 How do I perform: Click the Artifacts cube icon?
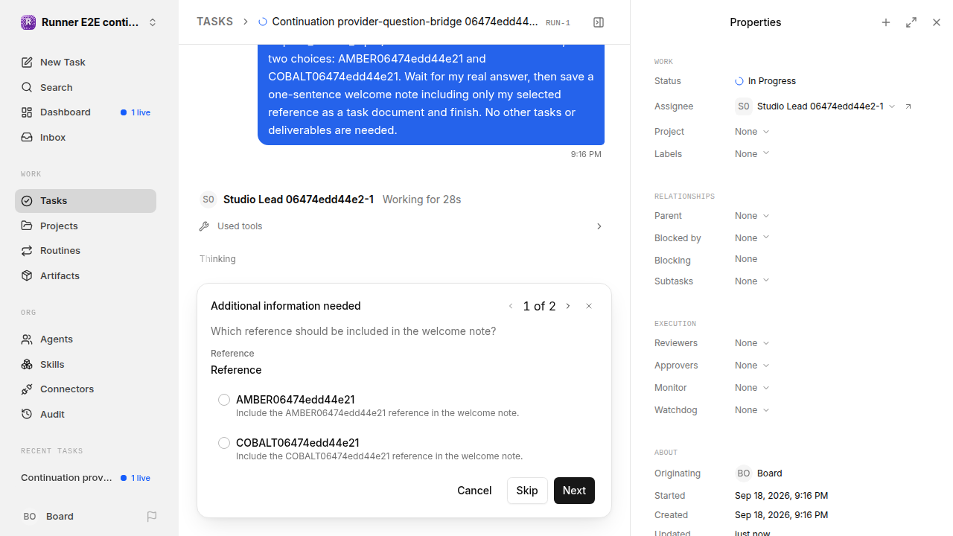pyautogui.click(x=27, y=275)
